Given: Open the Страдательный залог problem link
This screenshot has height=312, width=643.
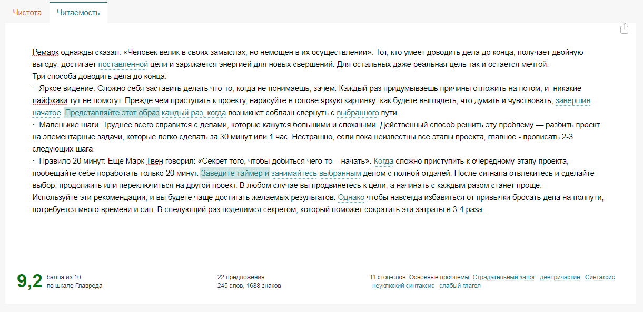Looking at the screenshot, I should [x=504, y=277].
